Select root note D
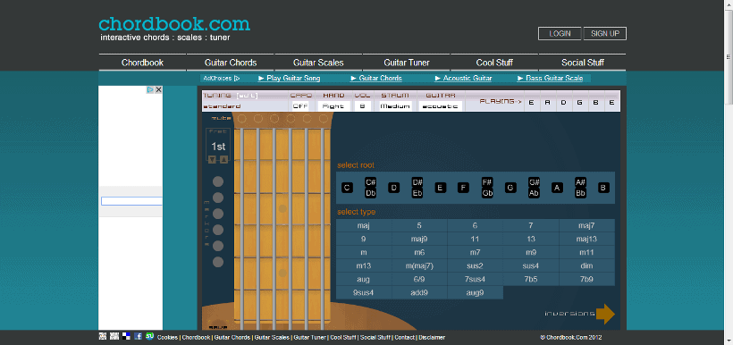 [393, 188]
